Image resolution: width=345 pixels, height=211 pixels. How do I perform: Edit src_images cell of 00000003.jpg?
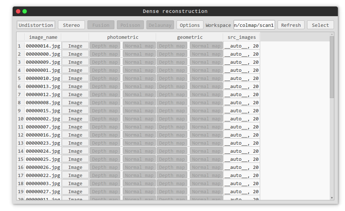coord(242,183)
